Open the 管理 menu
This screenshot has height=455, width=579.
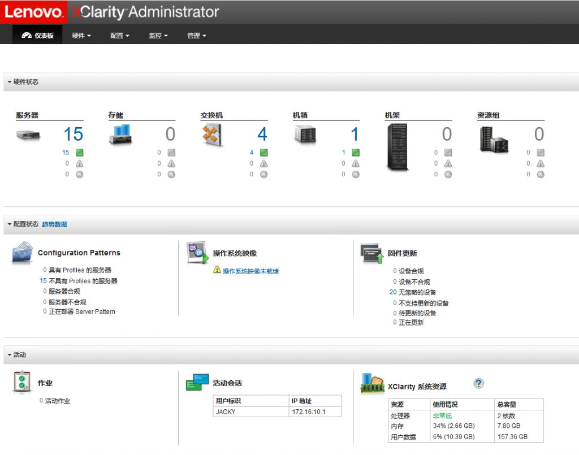tap(196, 36)
